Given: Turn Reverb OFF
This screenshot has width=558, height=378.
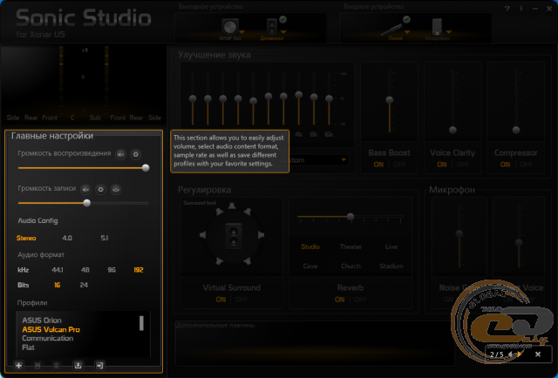Looking at the screenshot, I should point(360,300).
